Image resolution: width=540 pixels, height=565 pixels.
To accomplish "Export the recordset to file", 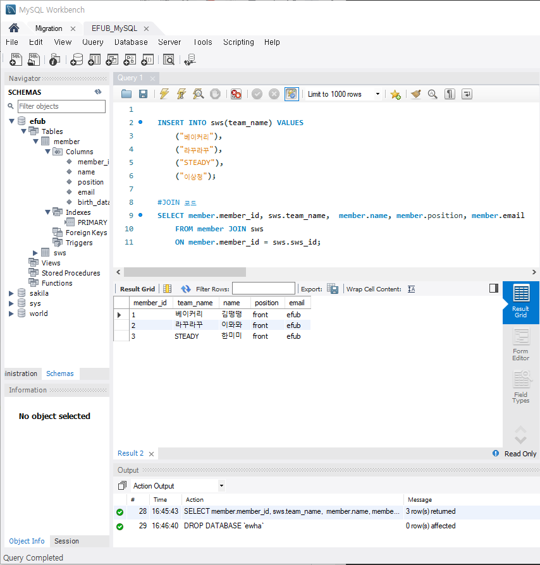I will click(x=333, y=289).
